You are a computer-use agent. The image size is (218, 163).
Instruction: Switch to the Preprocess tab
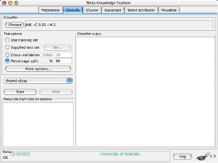click(x=51, y=10)
